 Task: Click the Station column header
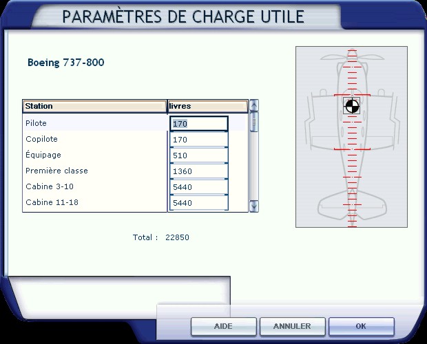point(94,106)
